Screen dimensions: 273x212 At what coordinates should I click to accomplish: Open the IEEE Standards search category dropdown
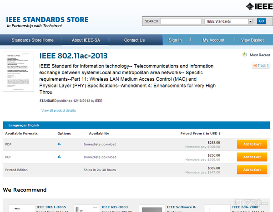click(x=229, y=21)
